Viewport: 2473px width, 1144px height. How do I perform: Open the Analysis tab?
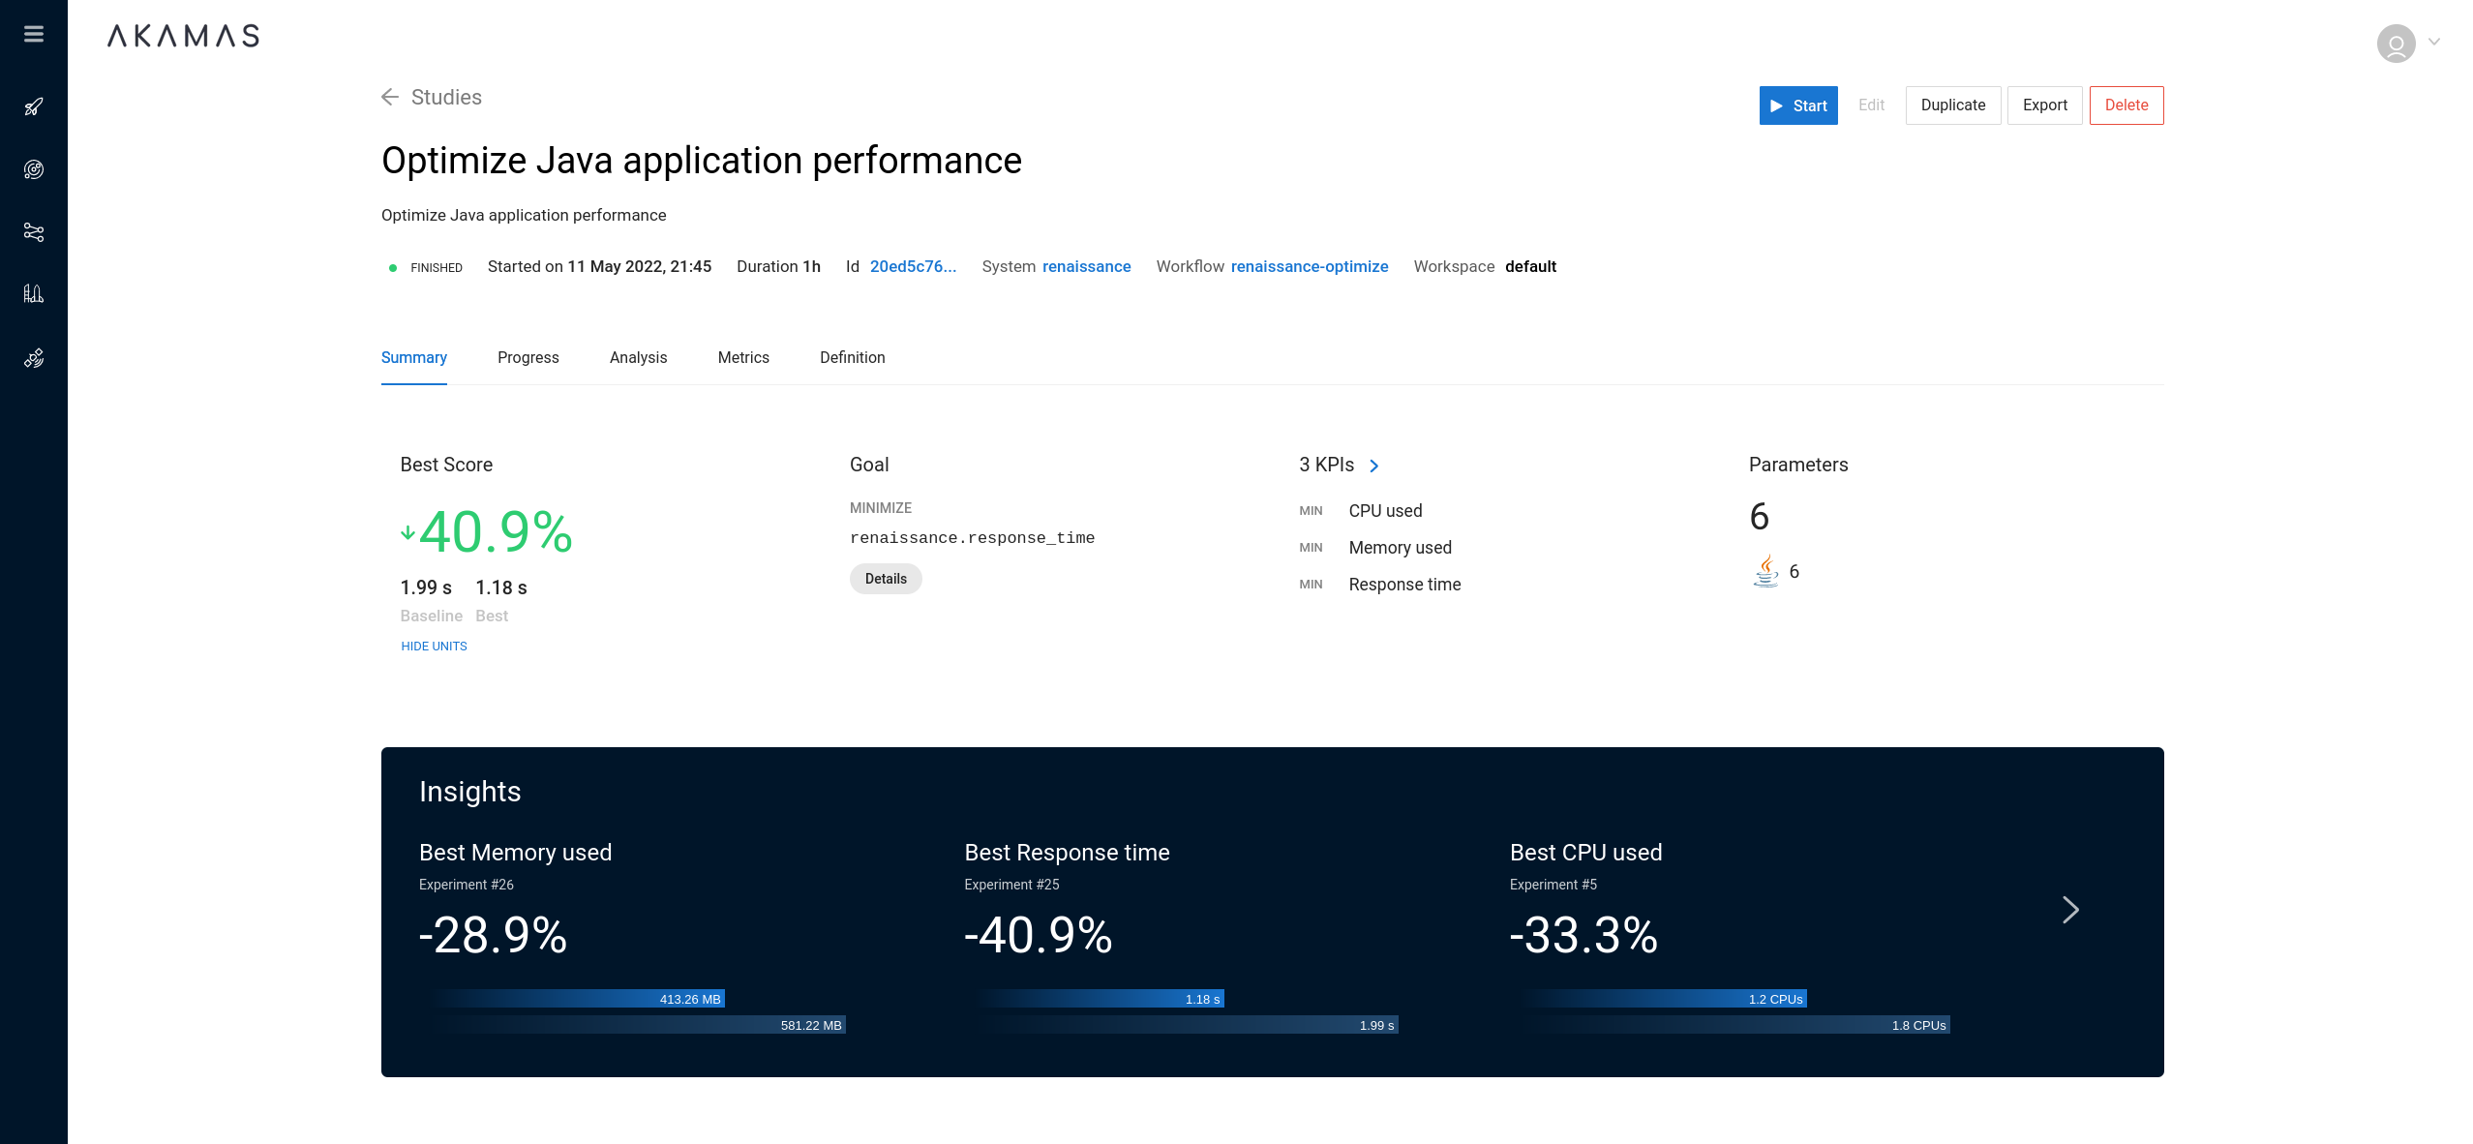[x=638, y=358]
